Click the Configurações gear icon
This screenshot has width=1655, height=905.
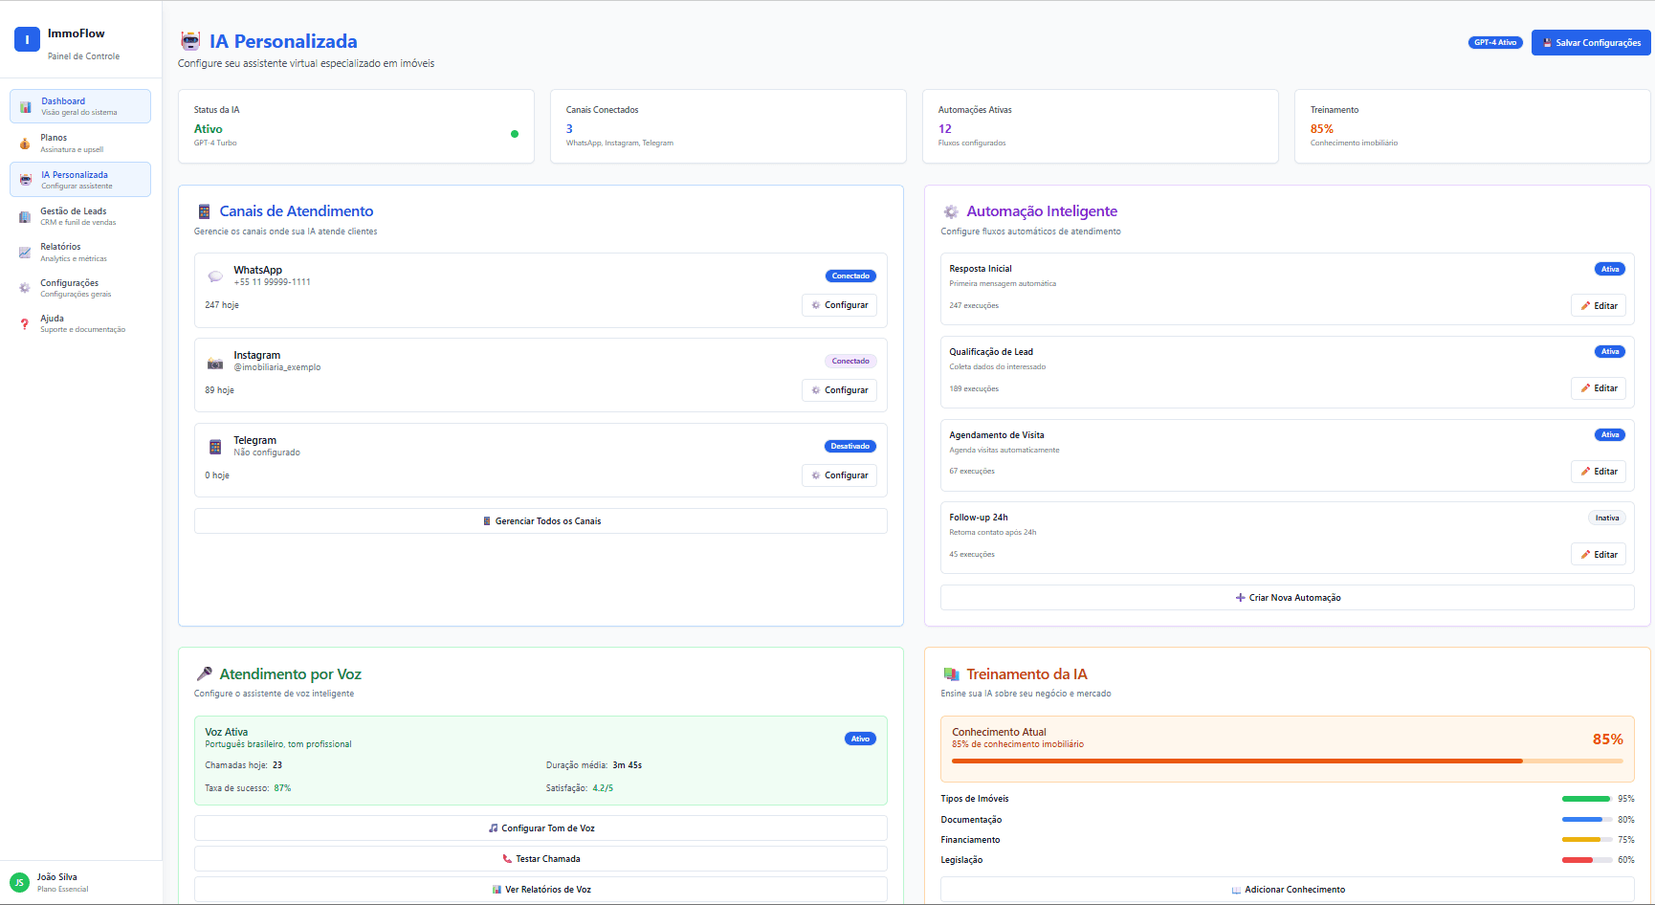[24, 287]
